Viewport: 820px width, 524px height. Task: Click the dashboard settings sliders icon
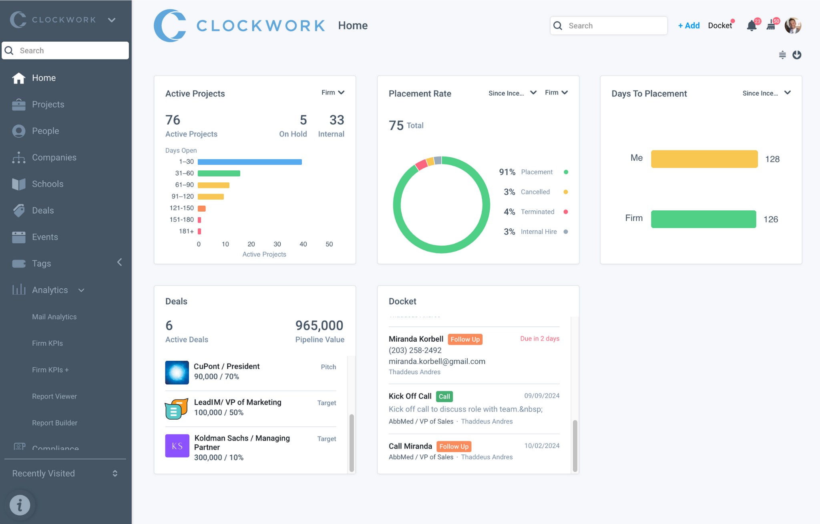tap(782, 55)
